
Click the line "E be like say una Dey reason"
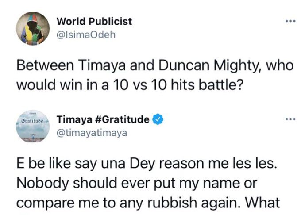click(x=148, y=164)
